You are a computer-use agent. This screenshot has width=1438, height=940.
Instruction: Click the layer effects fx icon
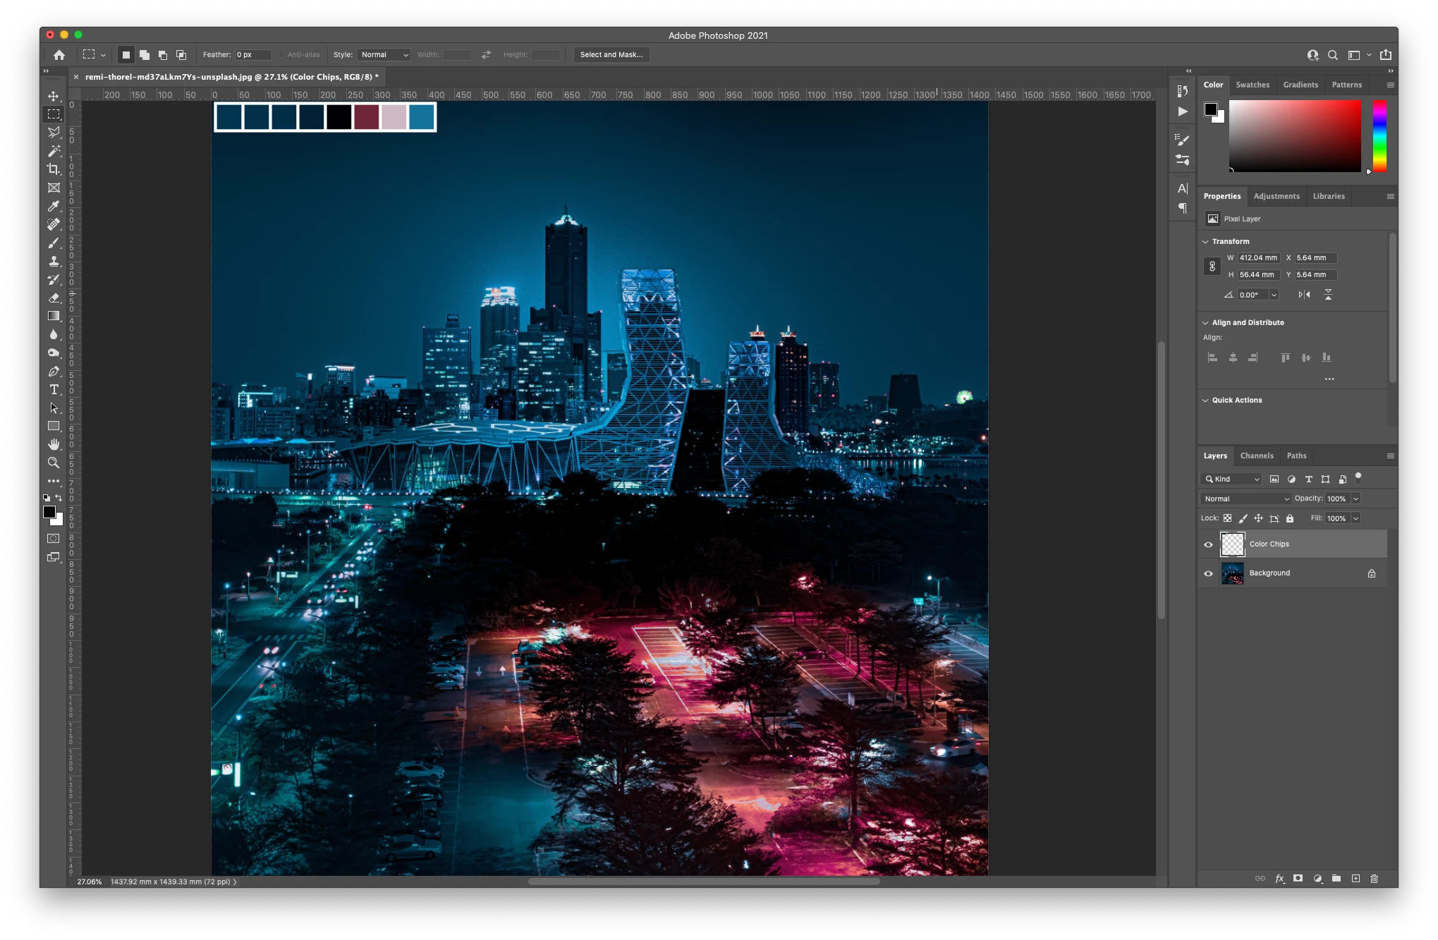[1279, 879]
